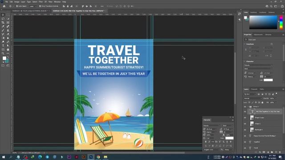Viewport: 285px width, 160px height.
Task: Click the add layer style fx icon
Action: (260, 152)
